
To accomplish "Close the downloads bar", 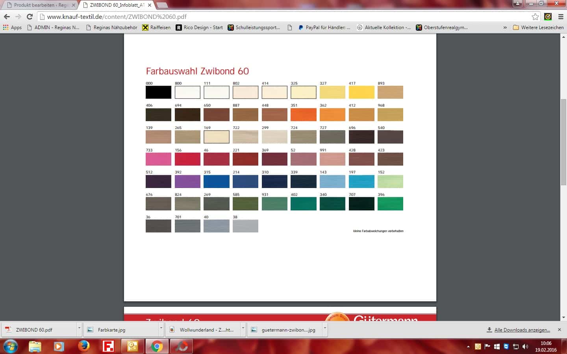I will click(560, 330).
